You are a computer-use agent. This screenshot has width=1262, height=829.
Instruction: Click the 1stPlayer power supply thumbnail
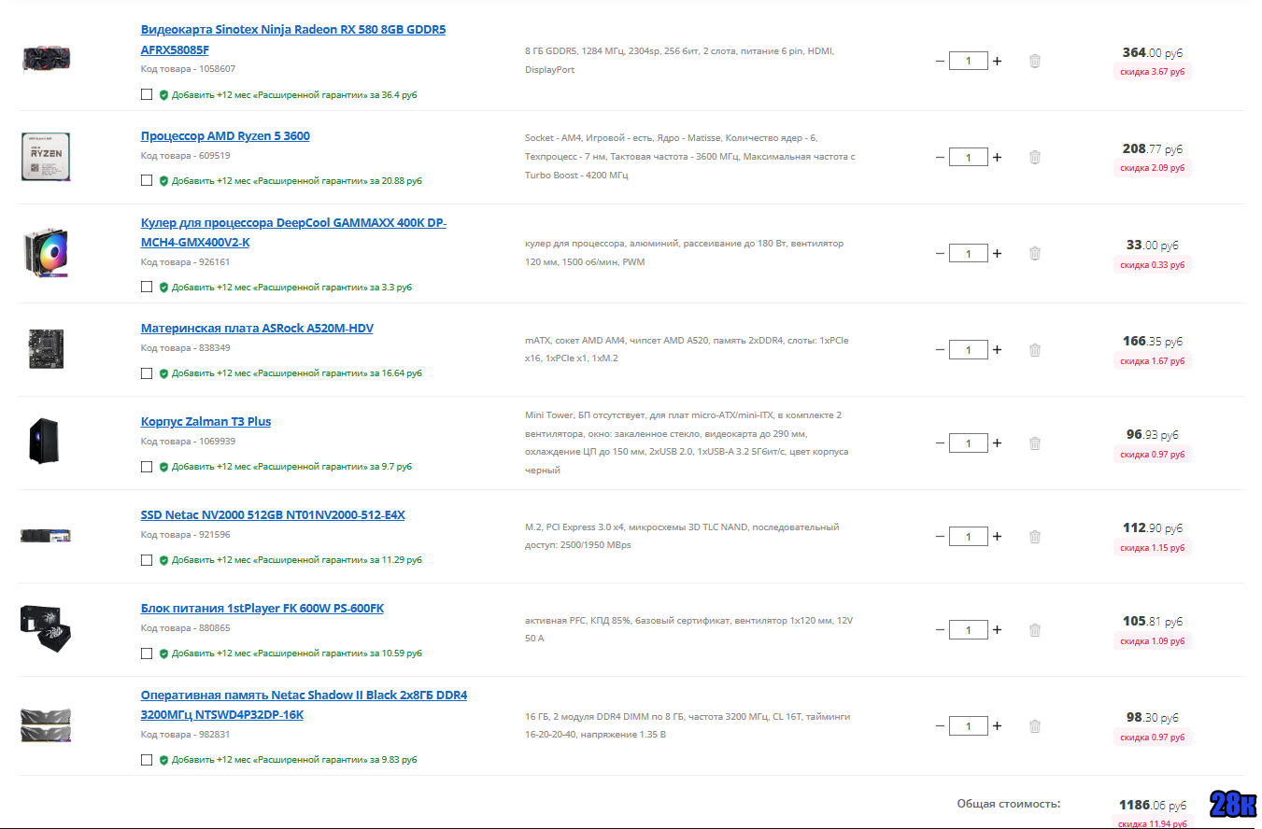[47, 629]
